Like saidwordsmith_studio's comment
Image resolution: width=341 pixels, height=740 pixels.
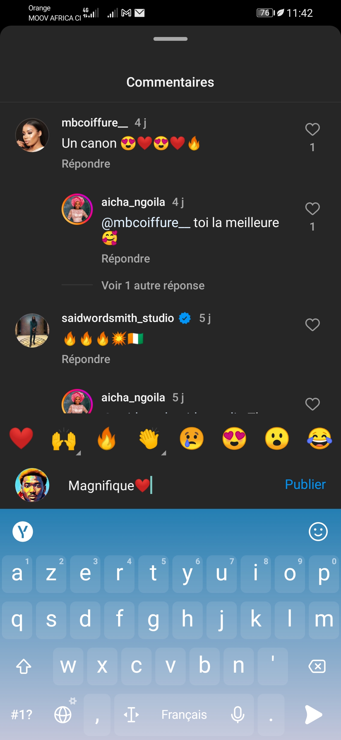[312, 325]
